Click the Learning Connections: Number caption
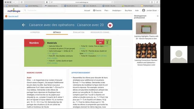 click(146, 63)
